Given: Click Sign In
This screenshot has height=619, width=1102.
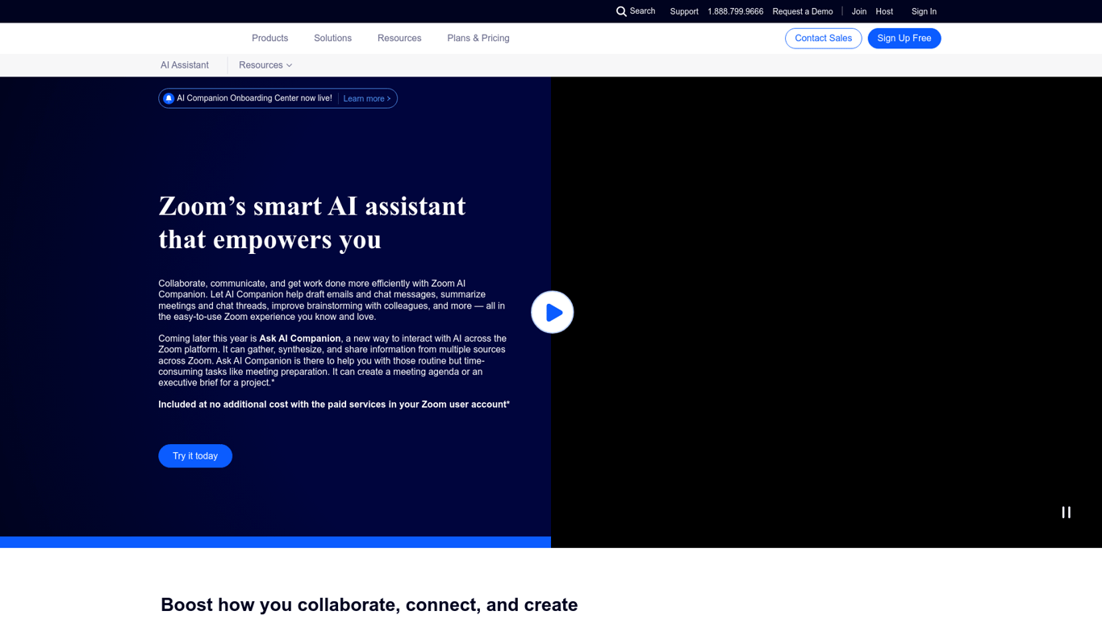Looking at the screenshot, I should tap(923, 11).
